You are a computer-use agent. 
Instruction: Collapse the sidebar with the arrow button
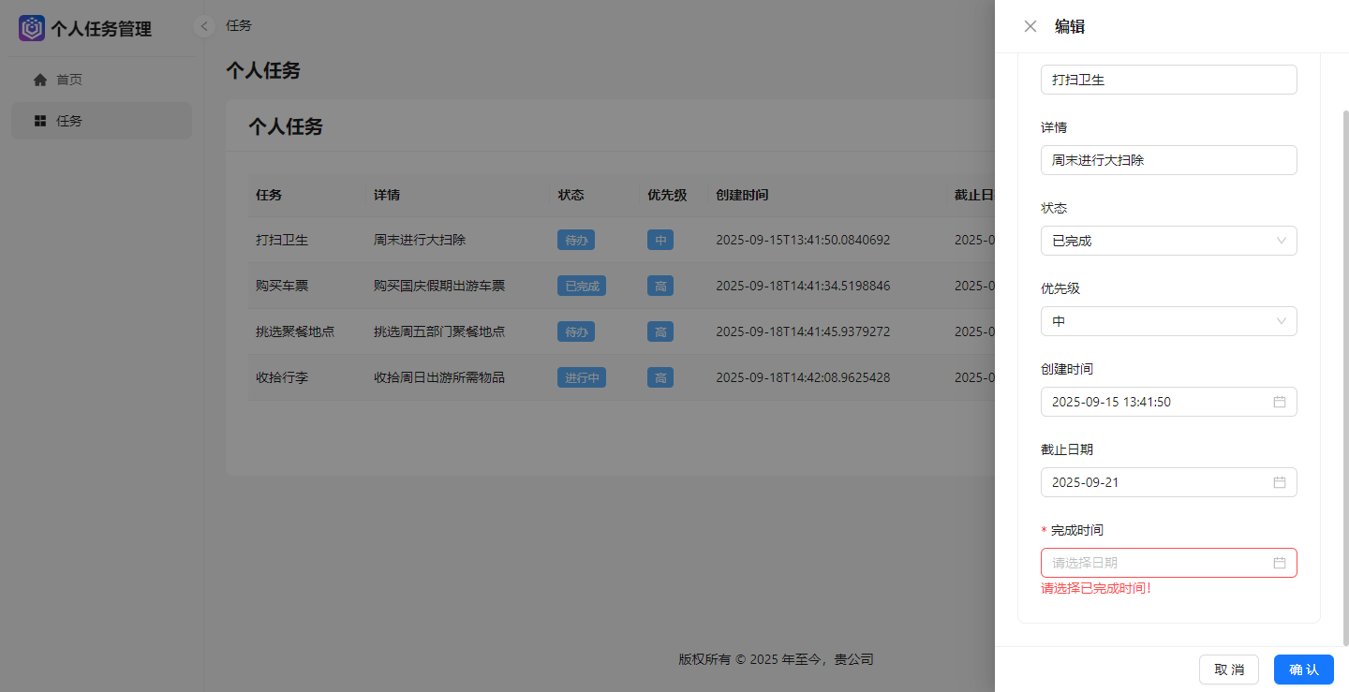coord(204,26)
